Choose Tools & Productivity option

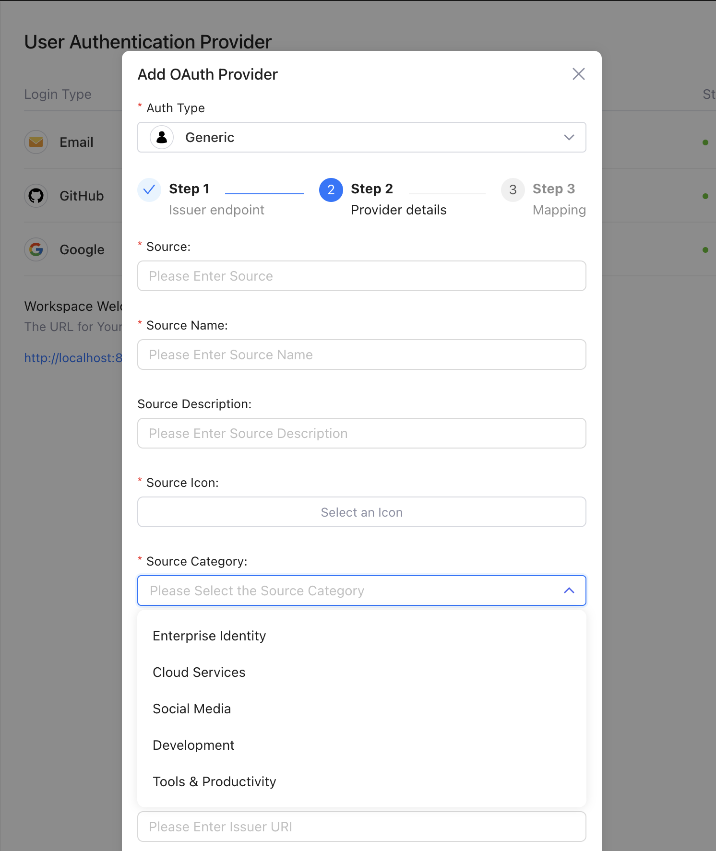point(215,782)
